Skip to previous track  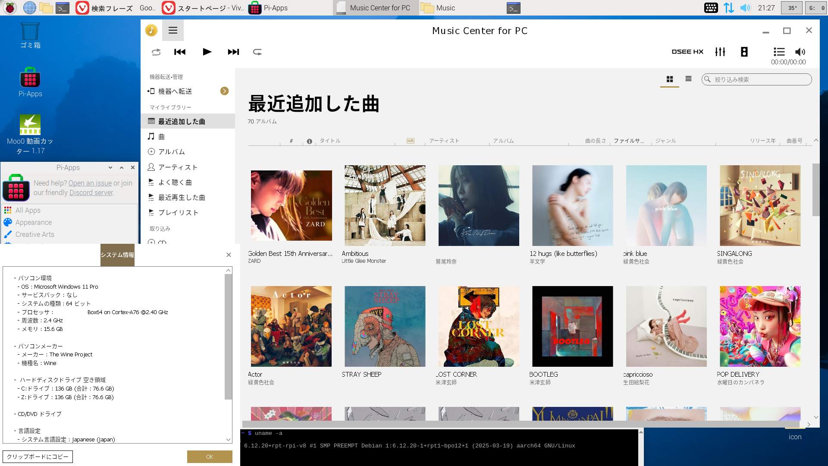click(180, 52)
